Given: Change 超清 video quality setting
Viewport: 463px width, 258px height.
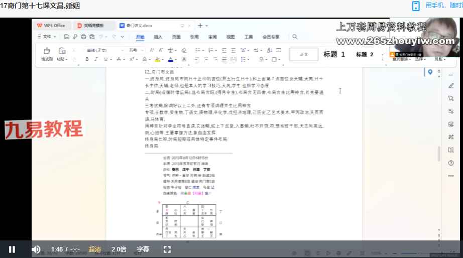Looking at the screenshot, I should click(95, 249).
